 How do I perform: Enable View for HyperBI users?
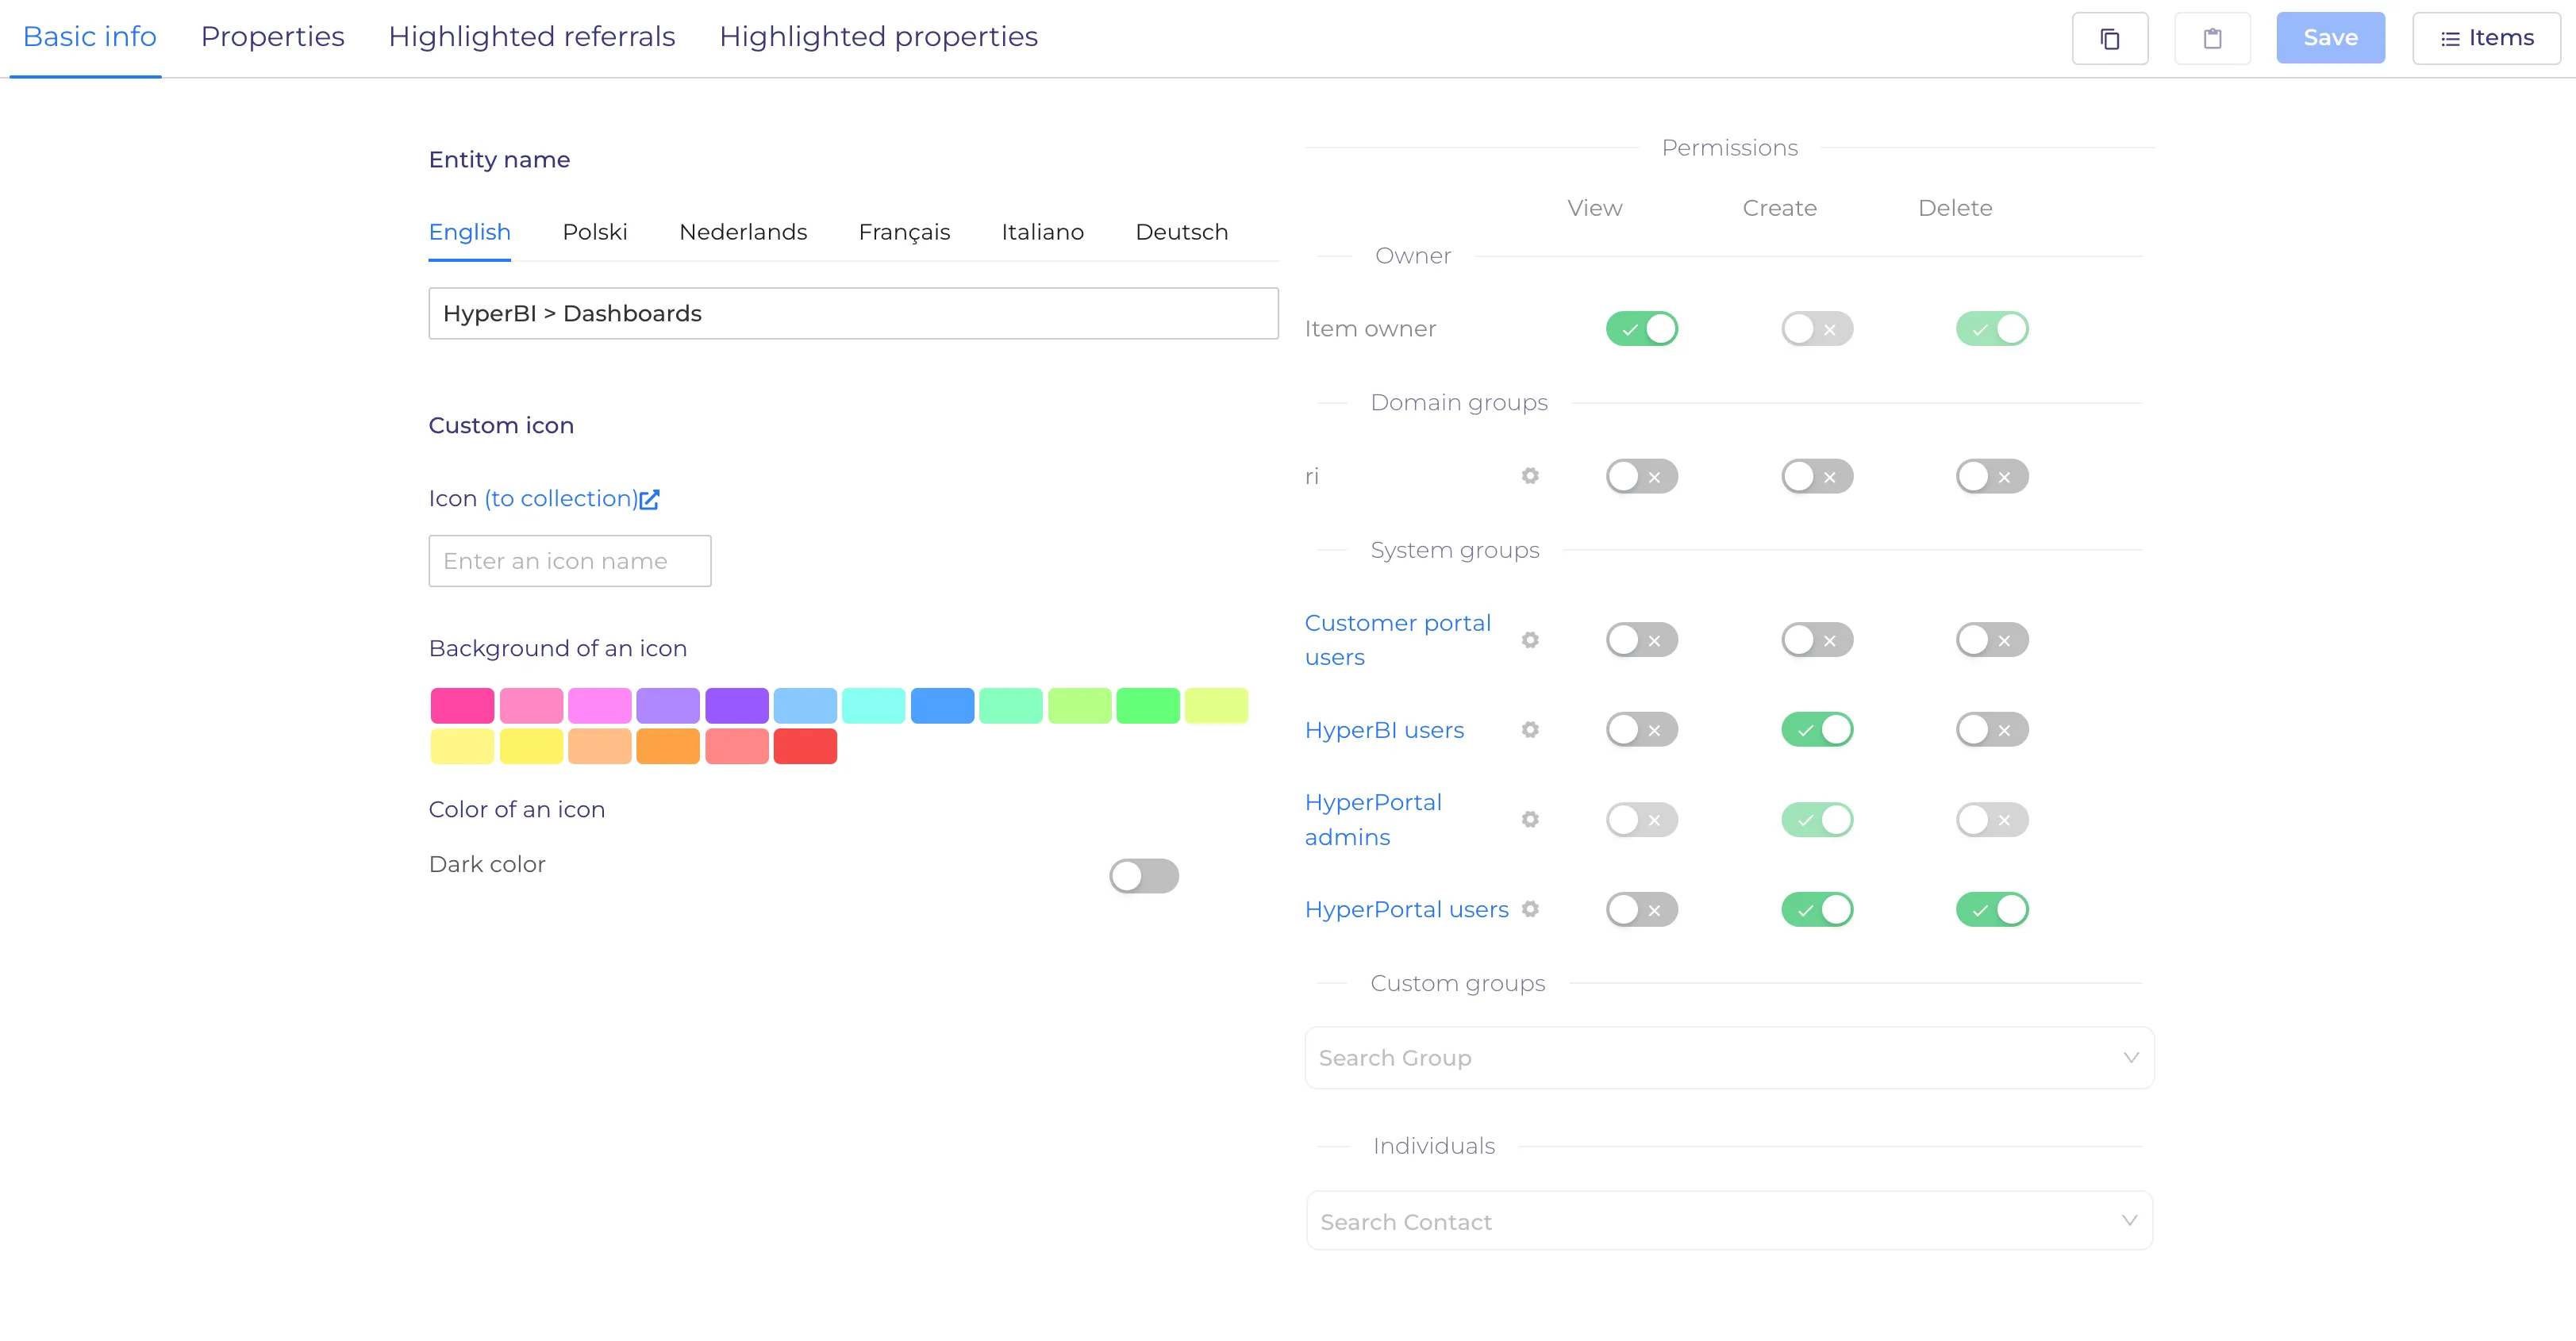point(1642,730)
